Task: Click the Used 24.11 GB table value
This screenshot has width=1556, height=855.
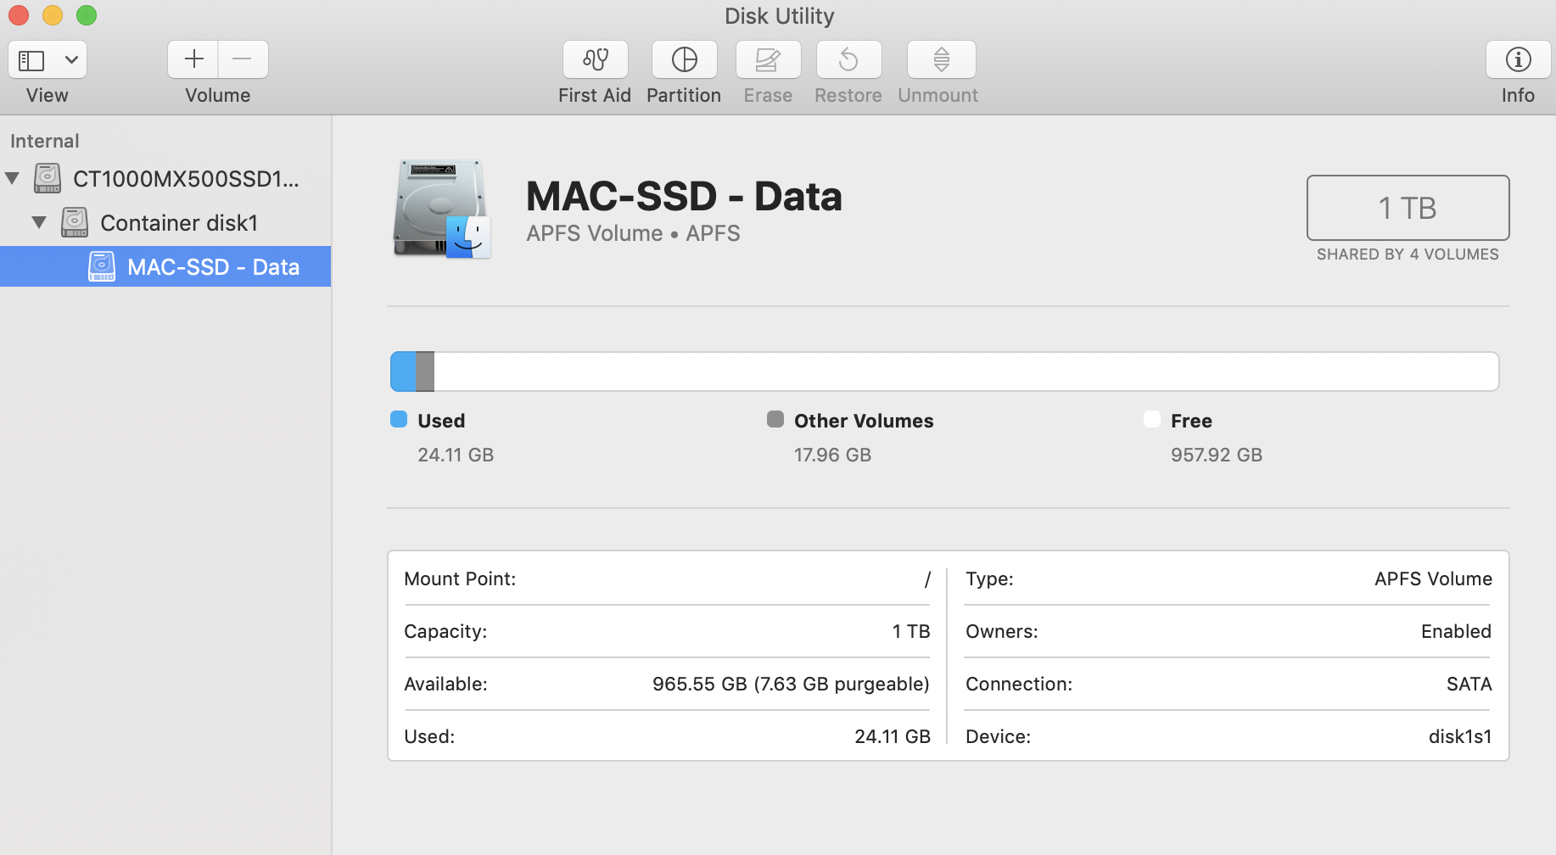Action: pyautogui.click(x=893, y=736)
